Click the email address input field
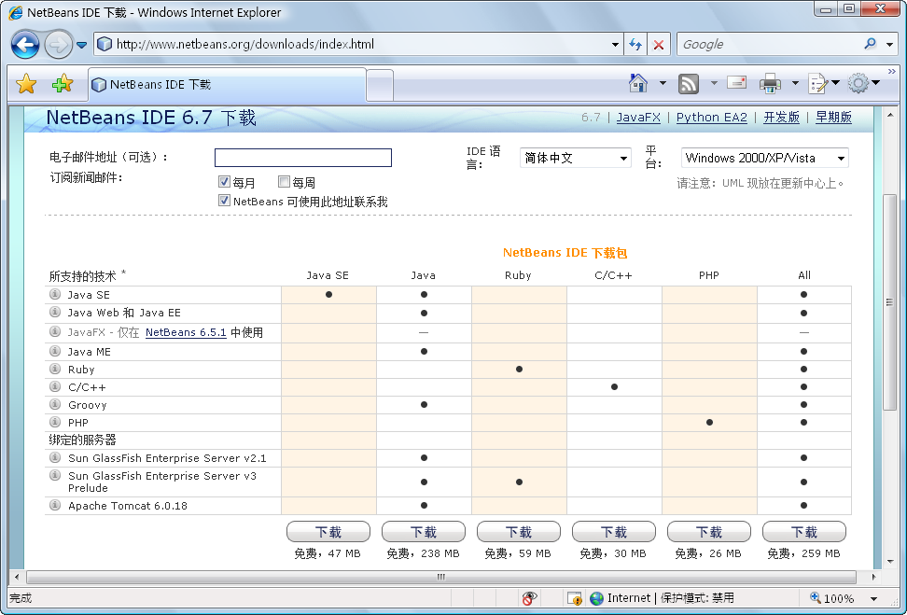Screen dimensions: 907x615 pos(302,158)
